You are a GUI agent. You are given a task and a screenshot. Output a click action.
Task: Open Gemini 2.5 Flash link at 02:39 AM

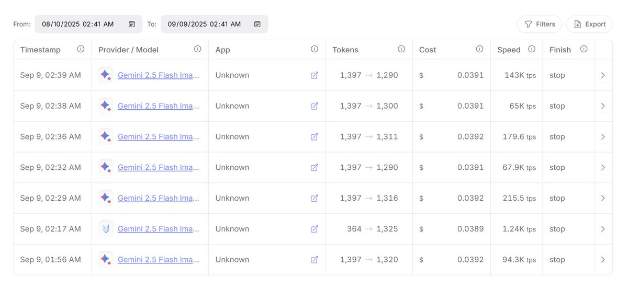[159, 75]
